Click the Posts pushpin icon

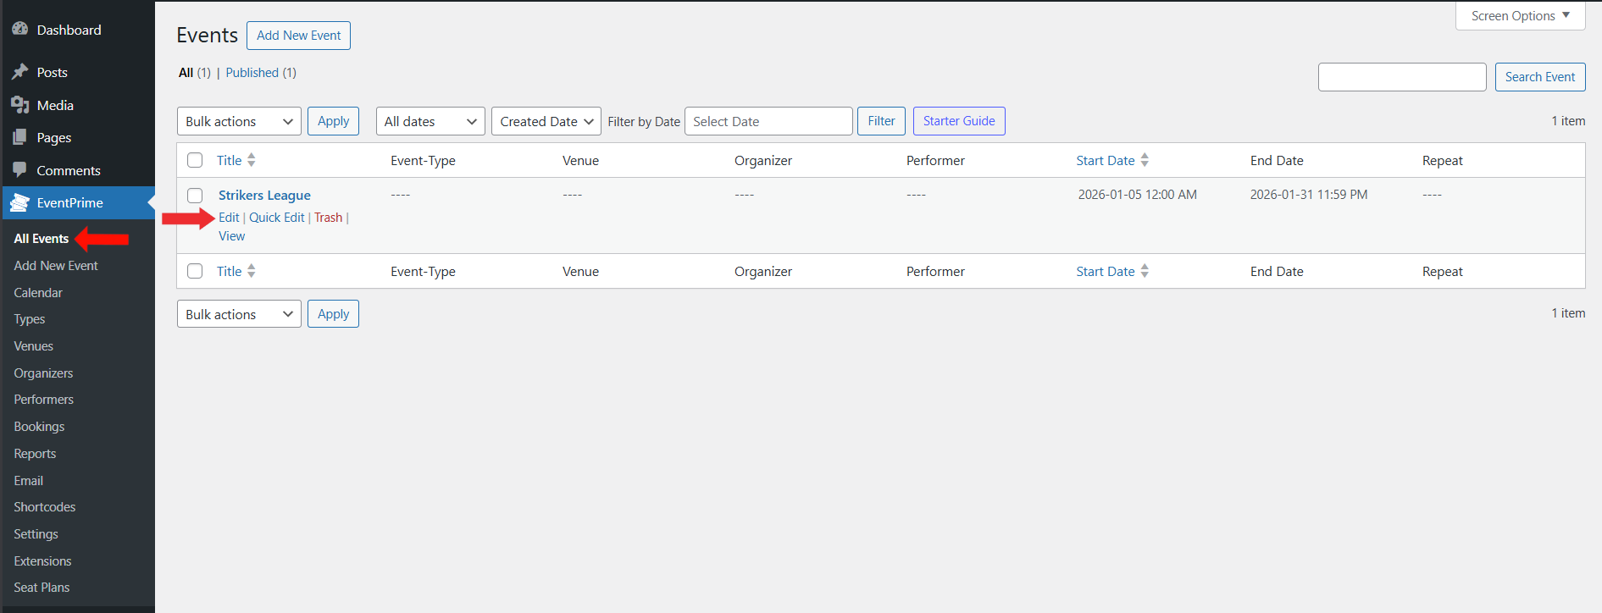click(20, 72)
